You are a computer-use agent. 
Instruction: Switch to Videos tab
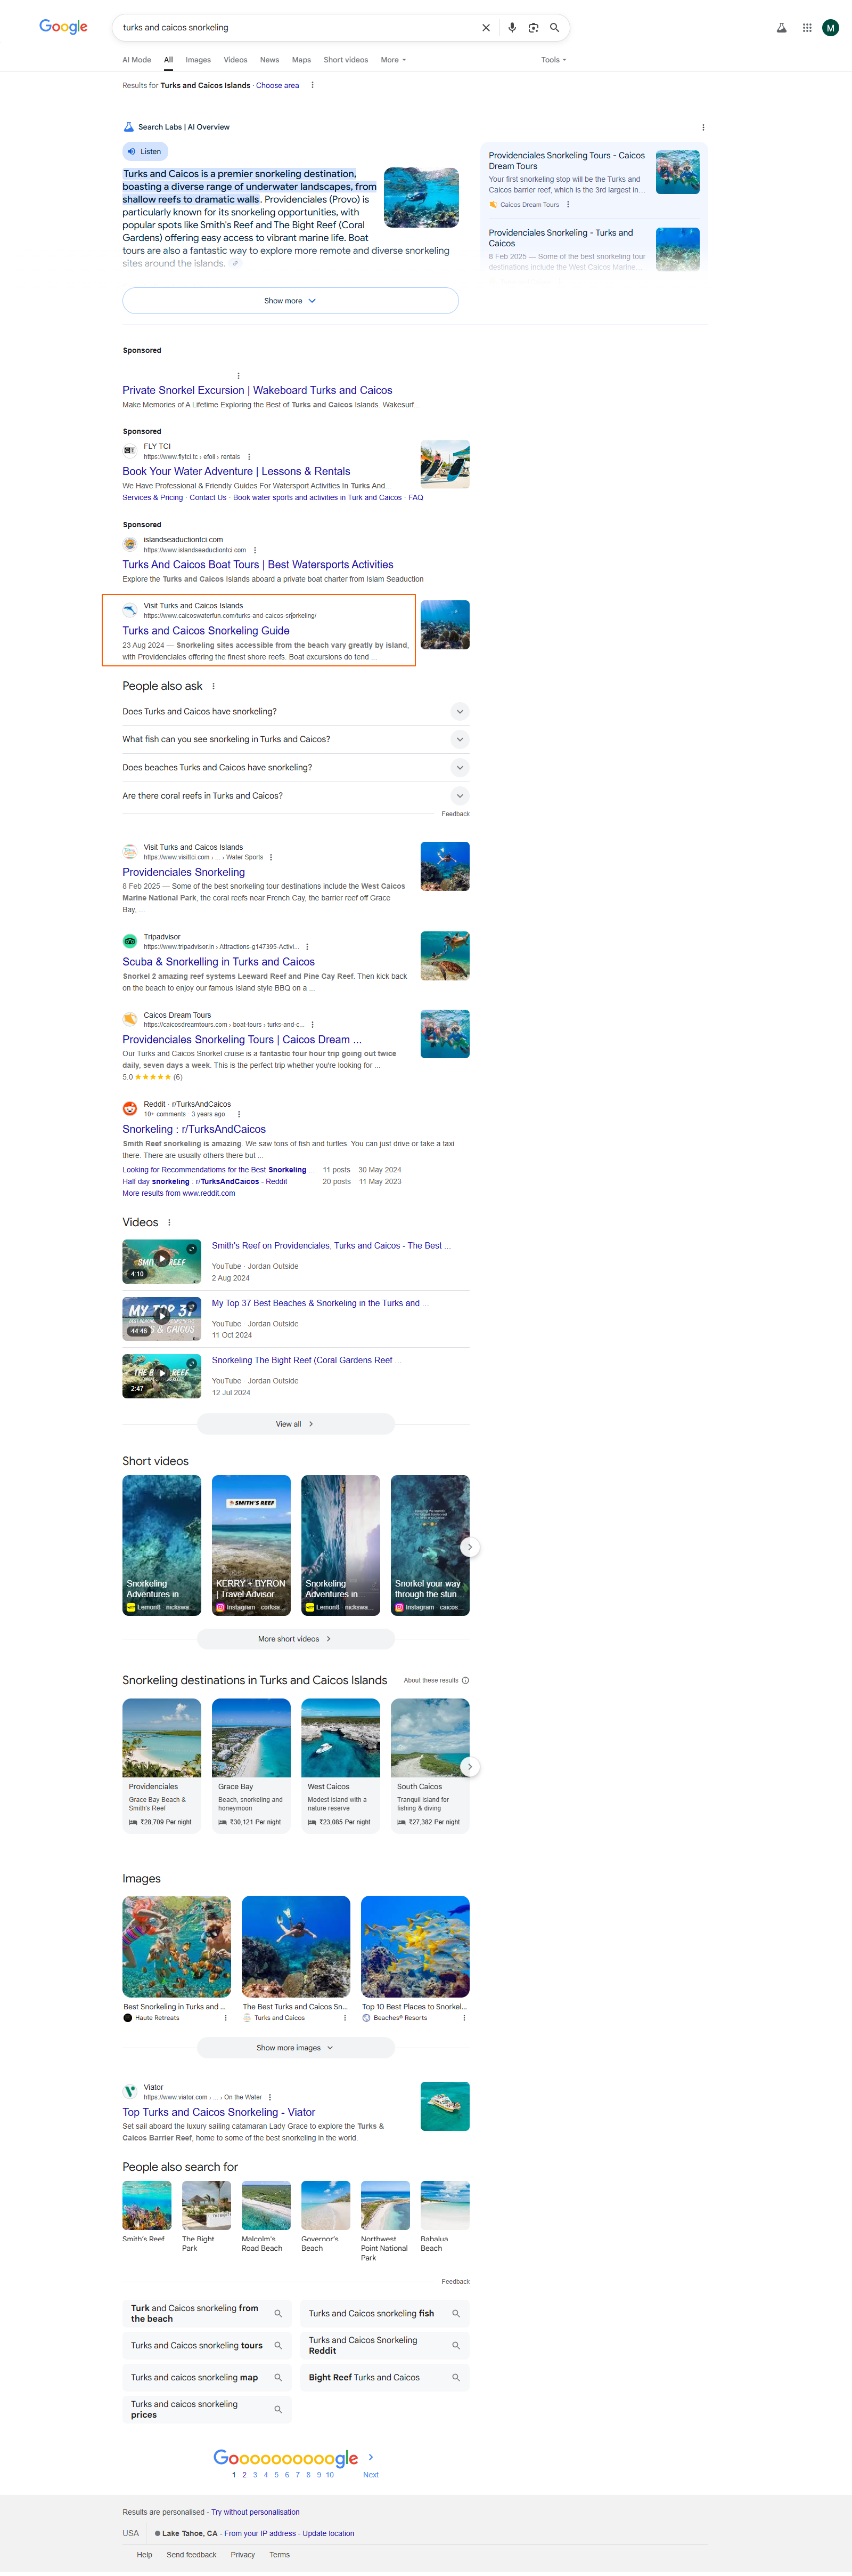(236, 60)
